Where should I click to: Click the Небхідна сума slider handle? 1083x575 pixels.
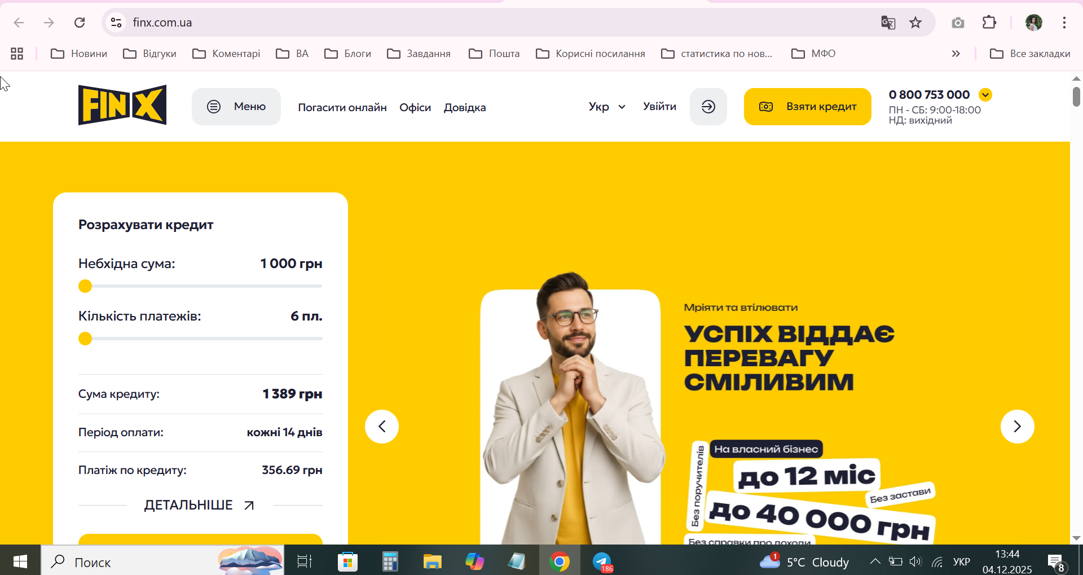coord(85,286)
